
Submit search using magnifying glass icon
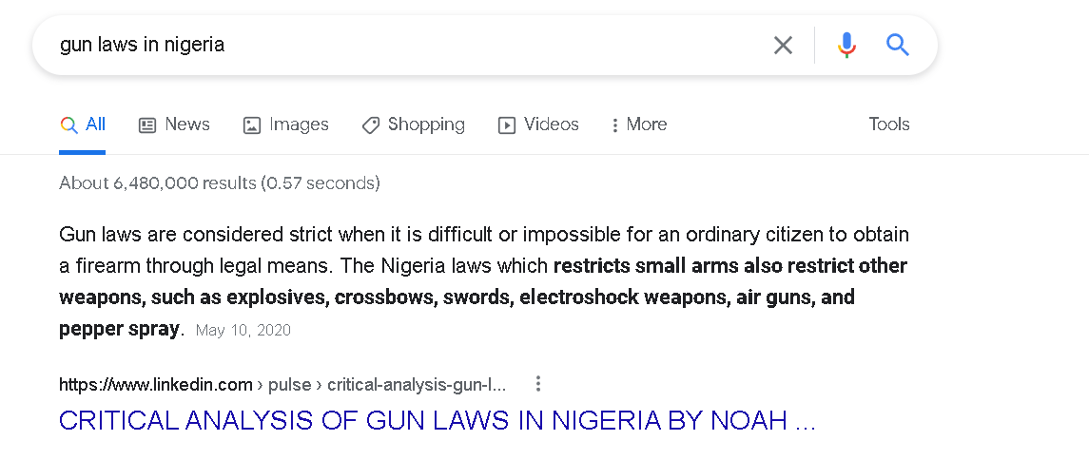898,45
